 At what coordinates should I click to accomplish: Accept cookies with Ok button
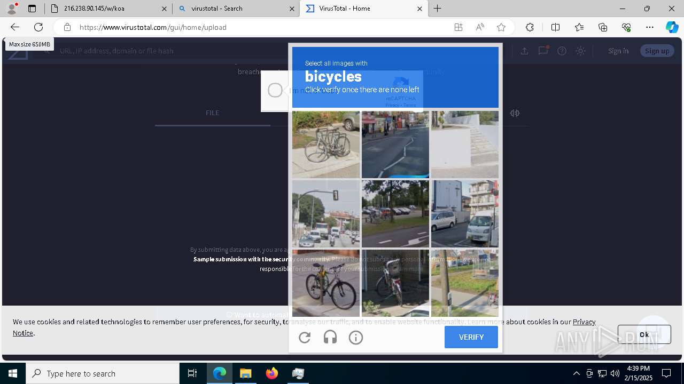(x=644, y=334)
